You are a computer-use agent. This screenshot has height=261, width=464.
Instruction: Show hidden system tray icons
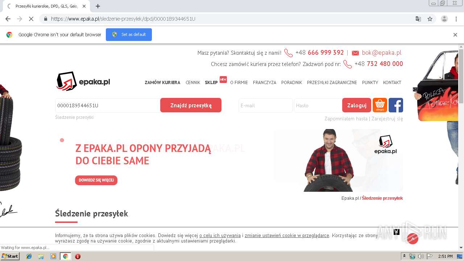click(x=404, y=256)
